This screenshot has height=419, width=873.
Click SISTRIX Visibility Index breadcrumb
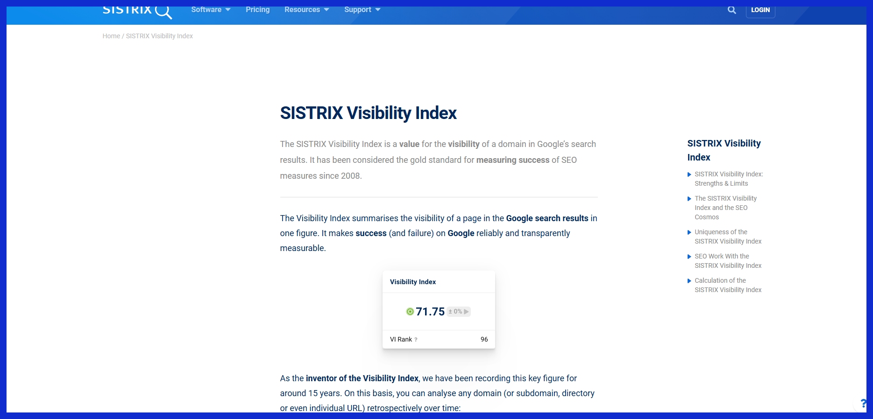(x=159, y=36)
